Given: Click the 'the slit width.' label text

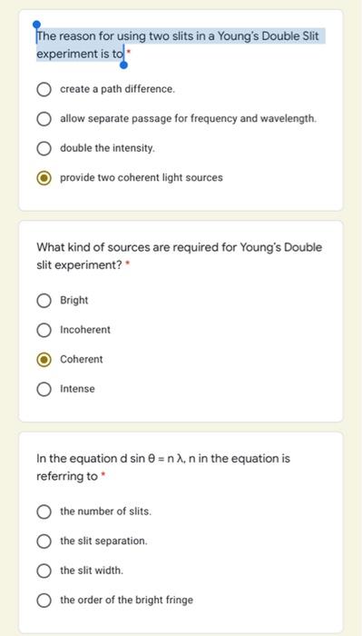Looking at the screenshot, I should click(x=92, y=571).
